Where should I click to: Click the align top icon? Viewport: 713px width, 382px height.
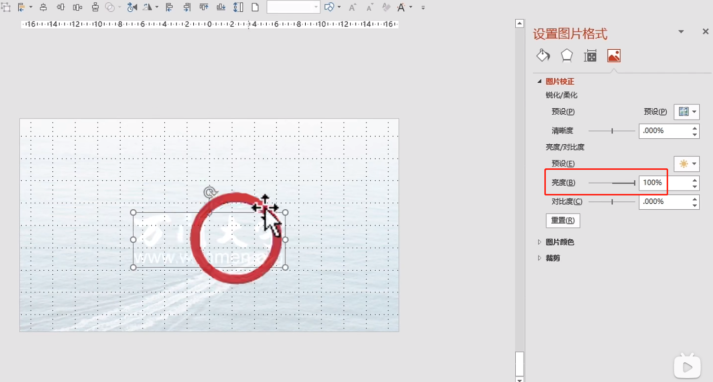point(204,7)
